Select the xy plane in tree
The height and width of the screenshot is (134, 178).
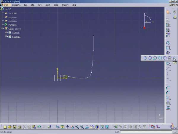[x=12, y=13]
